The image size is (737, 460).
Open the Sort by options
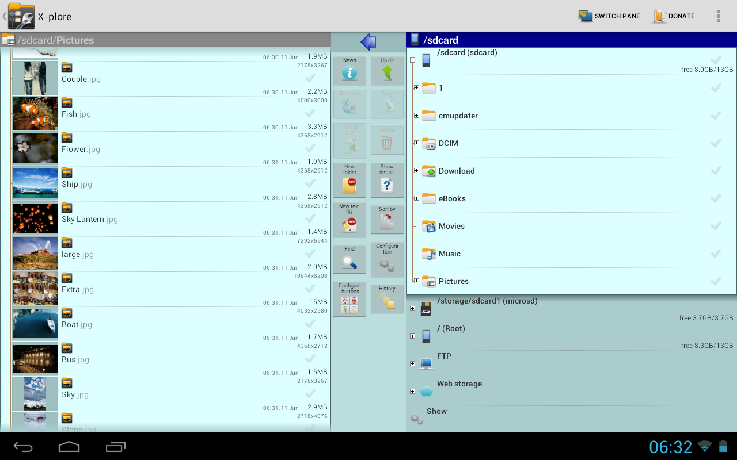click(387, 220)
